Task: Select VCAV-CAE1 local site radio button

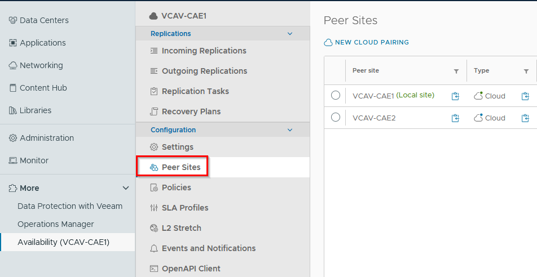Action: (x=336, y=95)
